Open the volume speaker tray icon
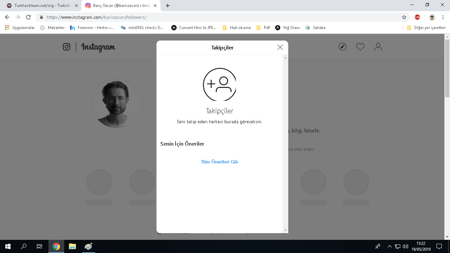This screenshot has width=450, height=253. tap(406, 246)
